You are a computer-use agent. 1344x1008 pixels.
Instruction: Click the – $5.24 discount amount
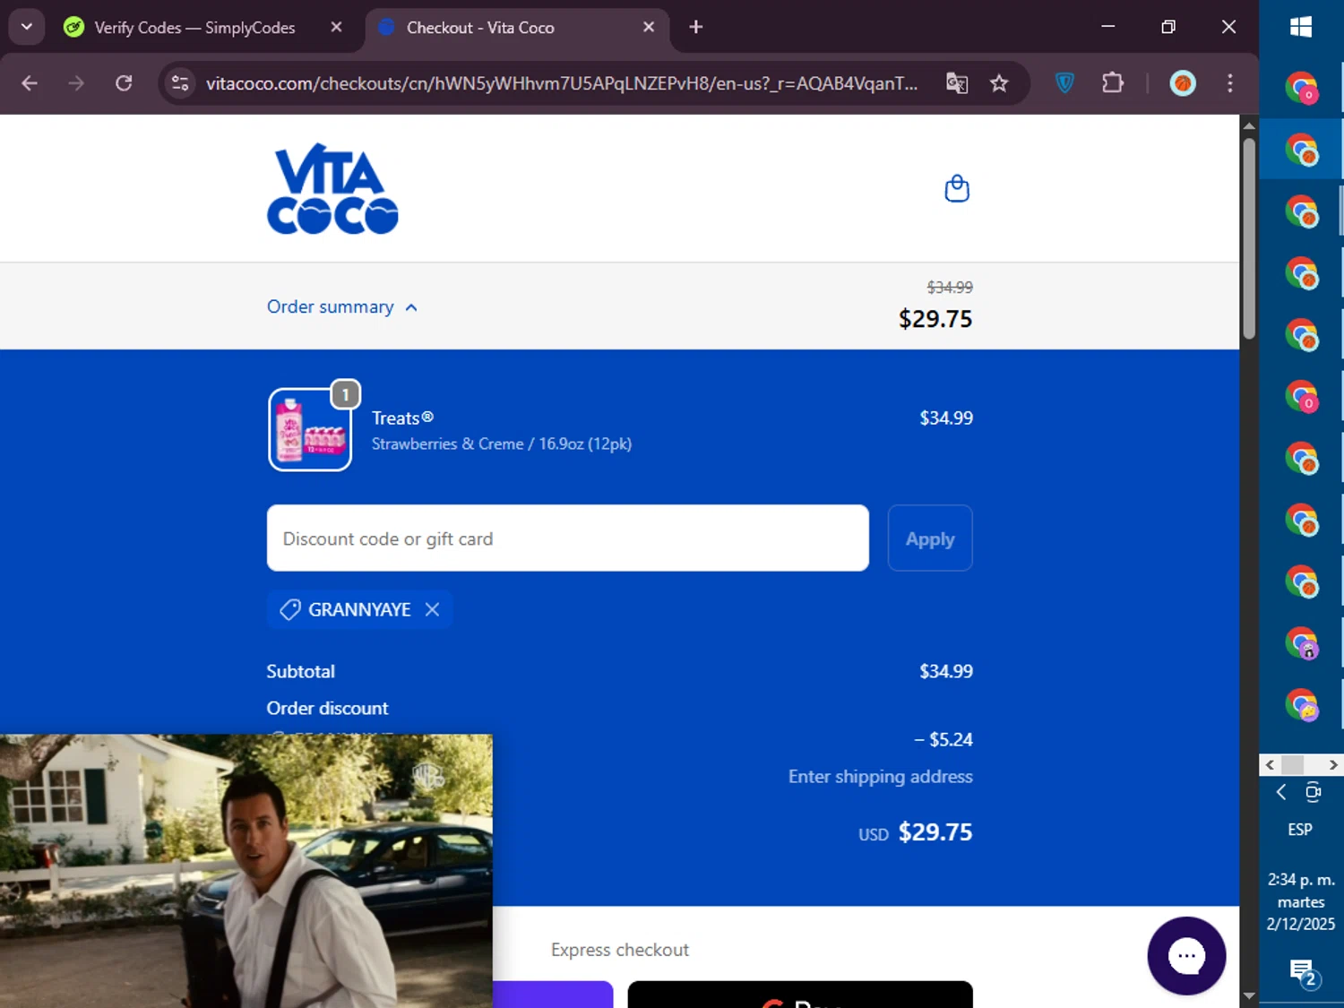943,740
